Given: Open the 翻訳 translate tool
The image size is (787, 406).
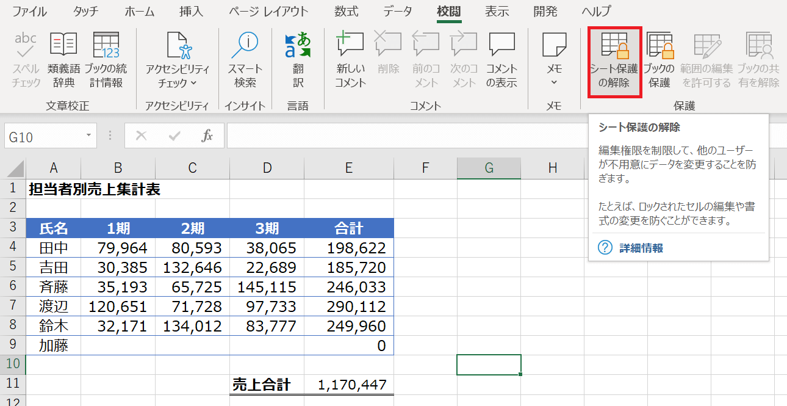Looking at the screenshot, I should (x=298, y=60).
